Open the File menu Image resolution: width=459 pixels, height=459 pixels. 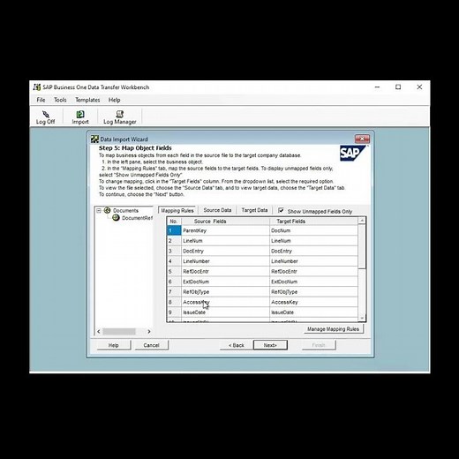click(x=41, y=100)
